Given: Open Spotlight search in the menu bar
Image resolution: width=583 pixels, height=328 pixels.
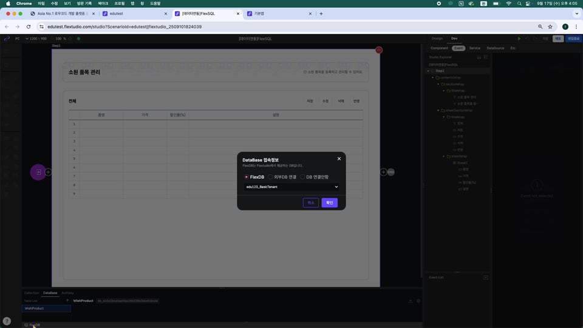Looking at the screenshot, I should coord(519,4).
